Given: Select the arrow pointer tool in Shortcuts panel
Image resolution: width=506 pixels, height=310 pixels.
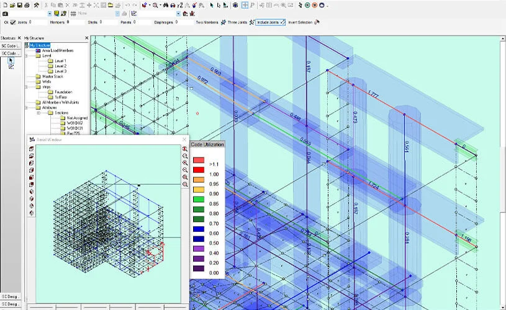Looking at the screenshot, I should [x=11, y=60].
